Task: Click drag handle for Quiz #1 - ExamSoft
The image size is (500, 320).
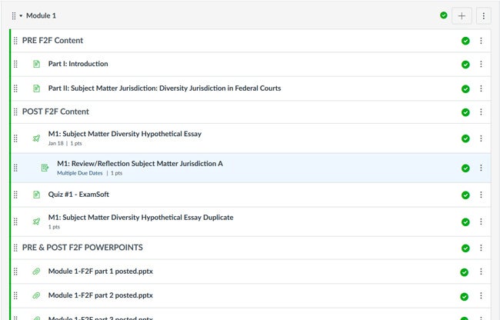Action: (15, 195)
